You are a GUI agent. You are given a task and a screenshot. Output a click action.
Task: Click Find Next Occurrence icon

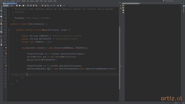[x=34, y=6]
